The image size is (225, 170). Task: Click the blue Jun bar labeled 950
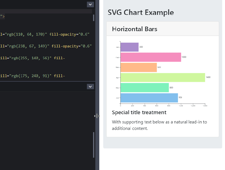pyautogui.click(x=149, y=97)
